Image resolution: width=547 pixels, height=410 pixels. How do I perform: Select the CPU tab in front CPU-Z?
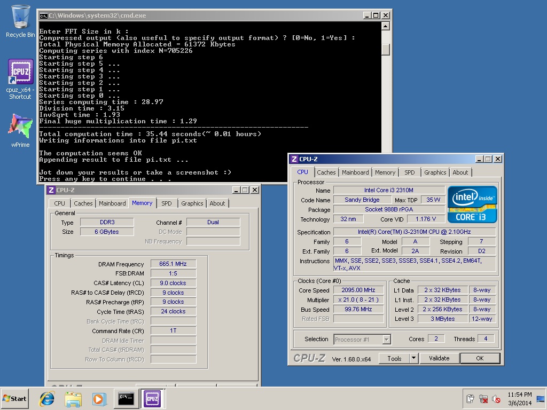click(x=302, y=172)
